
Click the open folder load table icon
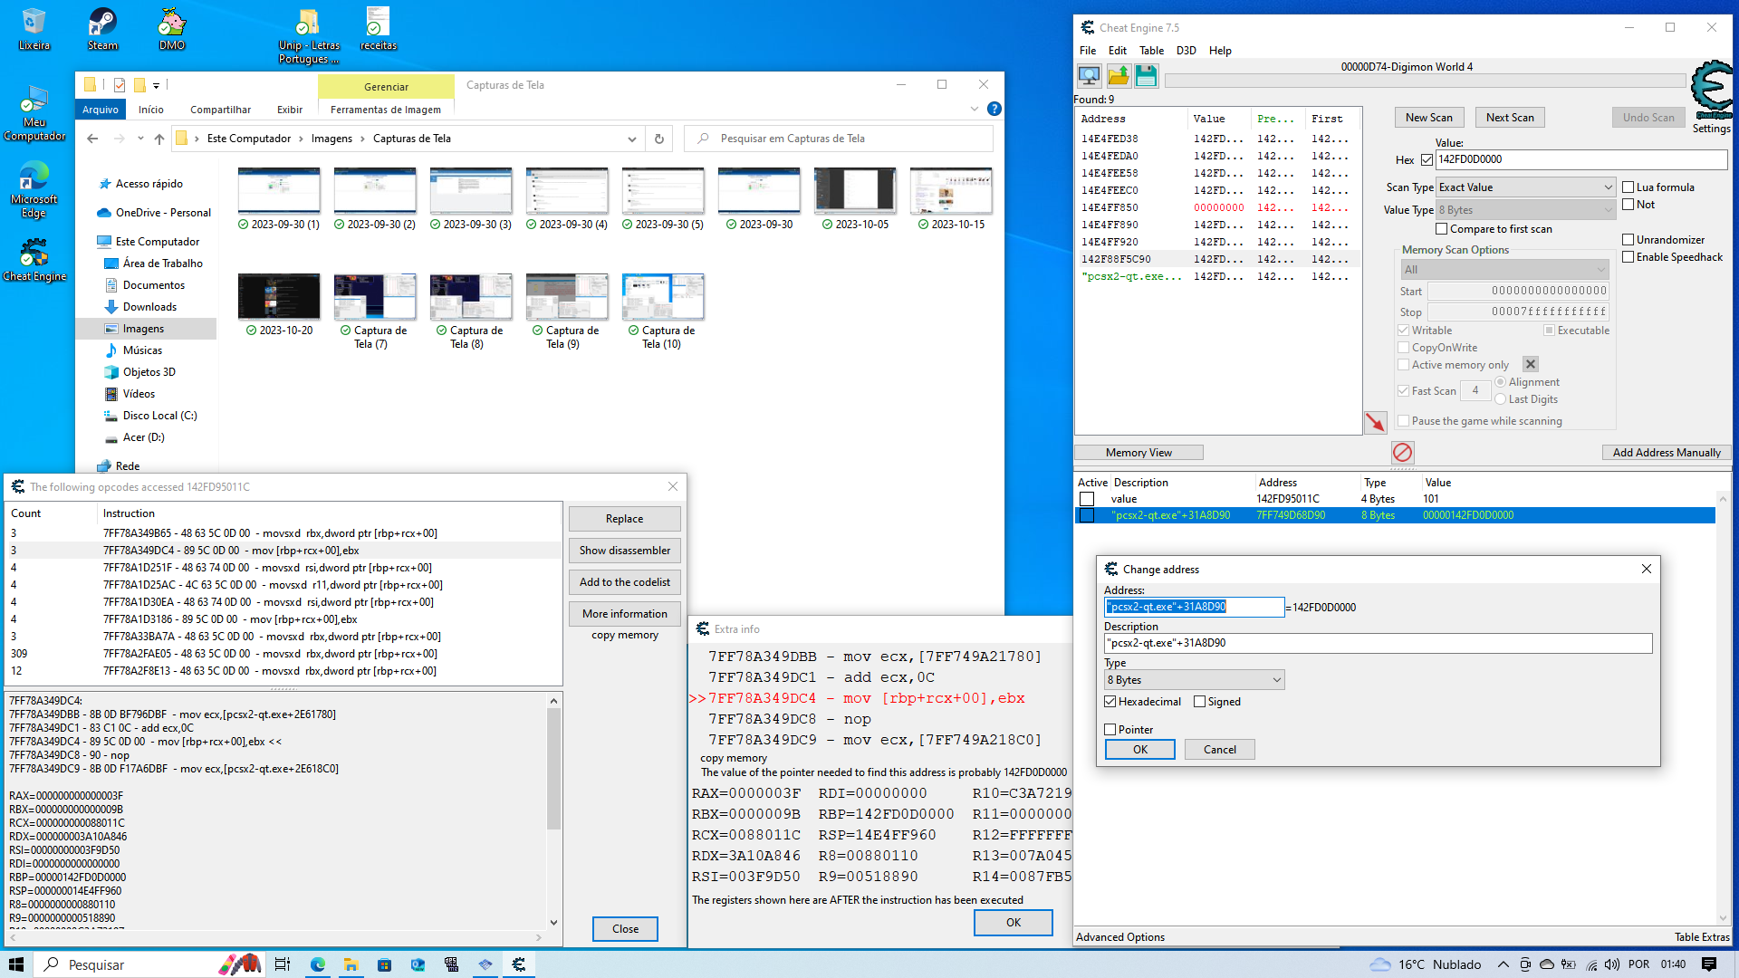pyautogui.click(x=1118, y=76)
